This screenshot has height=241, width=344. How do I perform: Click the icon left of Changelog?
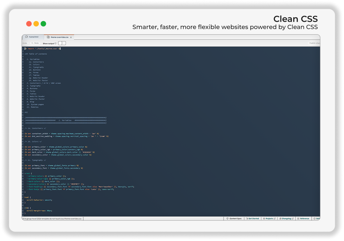pyautogui.click(x=280, y=219)
